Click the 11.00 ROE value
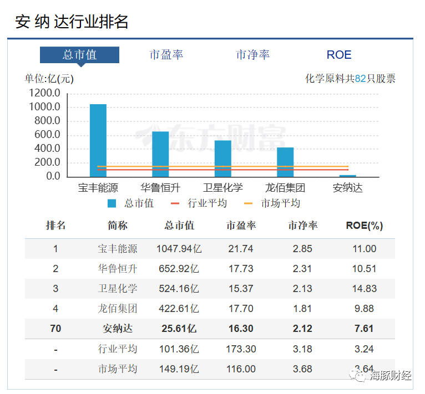 [x=365, y=249]
